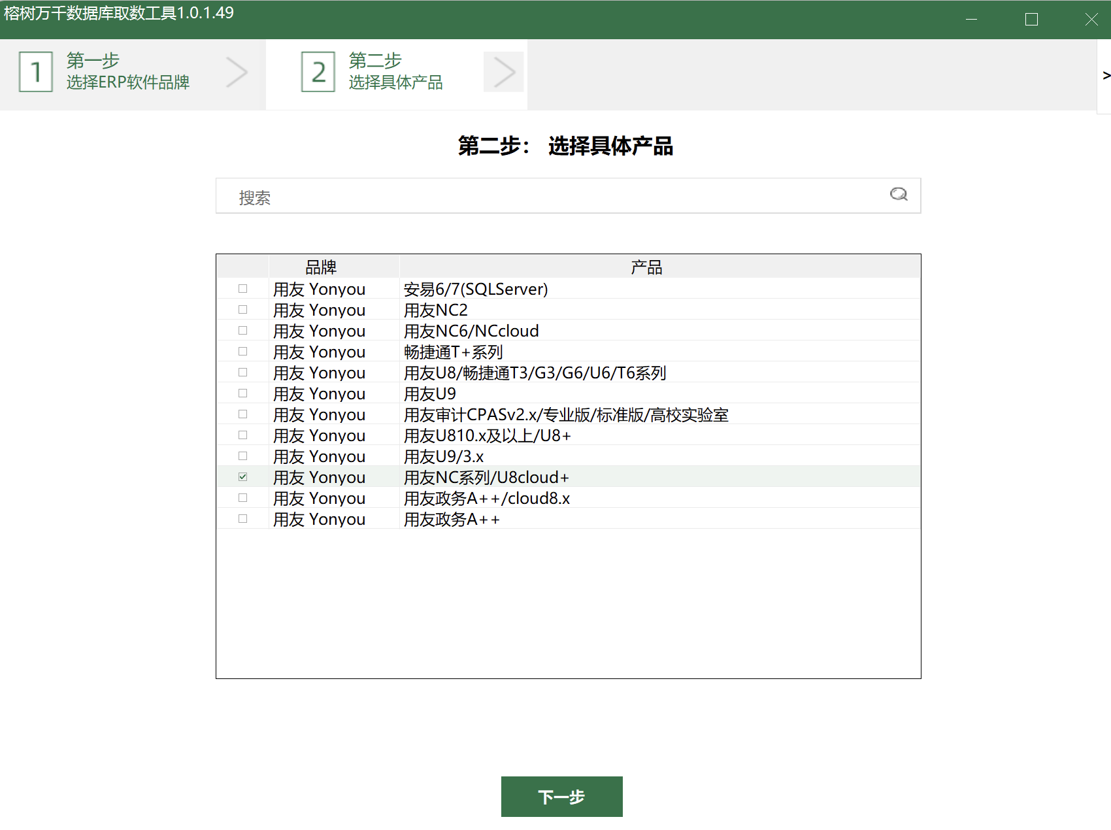Tick checkbox for 用友U9/3.x row
Viewport: 1111px width, 830px height.
[x=243, y=456]
